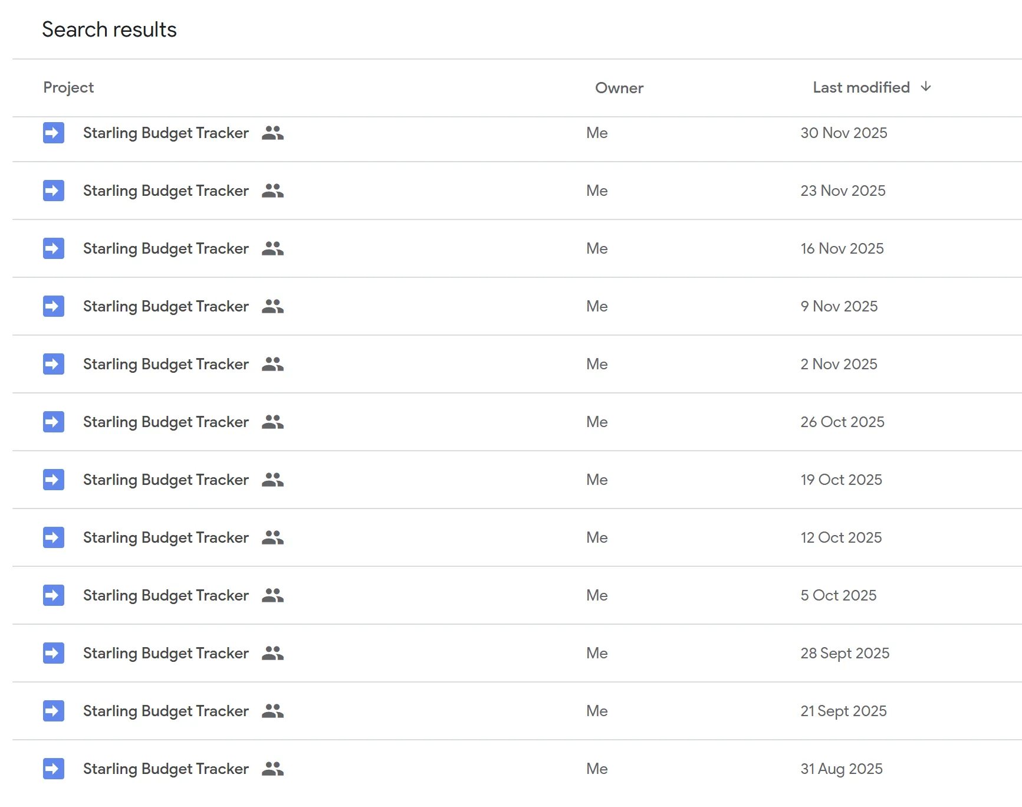Click Me owner label on the 23 Nov row
Image resolution: width=1022 pixels, height=807 pixels.
point(596,191)
